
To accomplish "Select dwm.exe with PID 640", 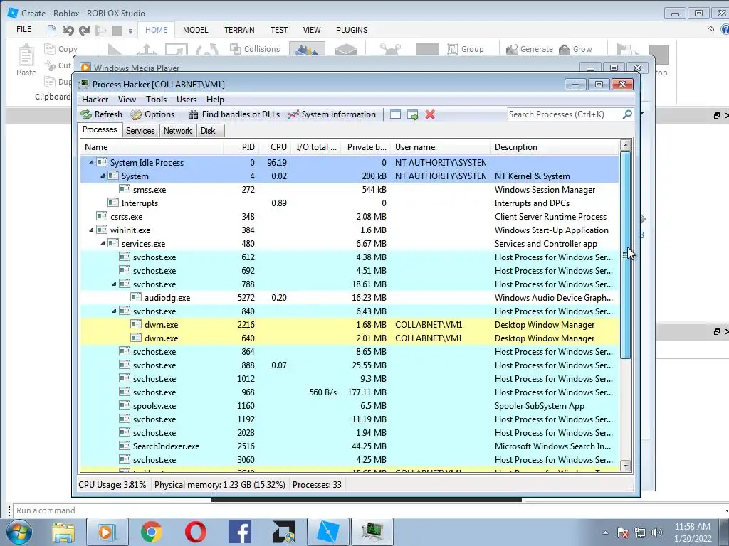I will point(350,338).
